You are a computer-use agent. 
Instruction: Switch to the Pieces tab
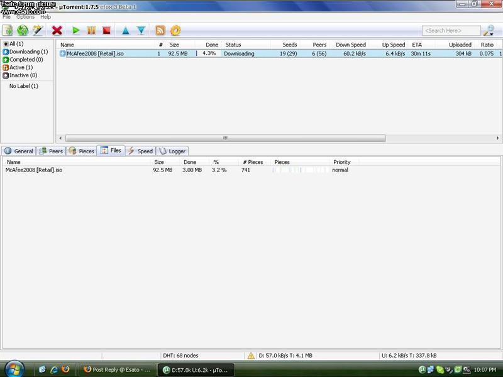(82, 151)
